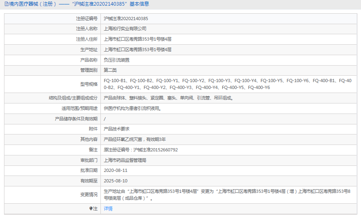
Task: Click the 注册人名称 row label
Action: [87, 29]
